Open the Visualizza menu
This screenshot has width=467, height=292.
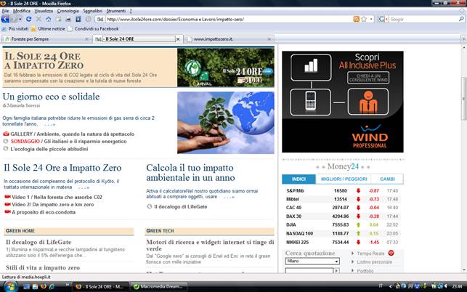pyautogui.click(x=44, y=11)
